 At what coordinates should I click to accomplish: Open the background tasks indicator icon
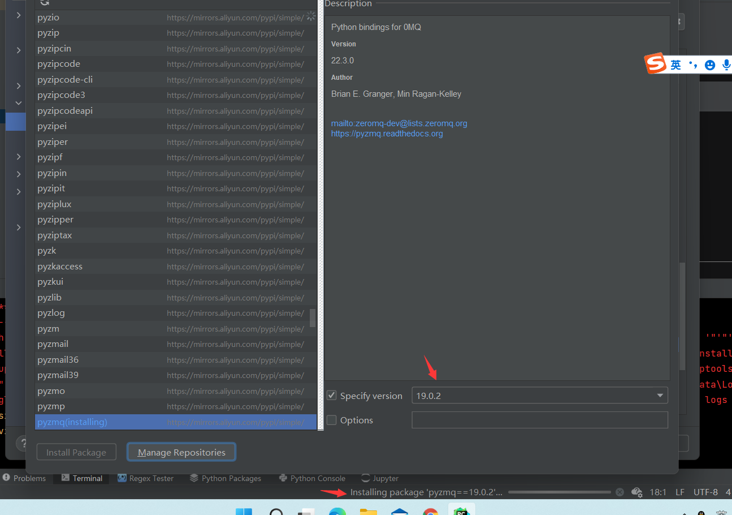637,492
